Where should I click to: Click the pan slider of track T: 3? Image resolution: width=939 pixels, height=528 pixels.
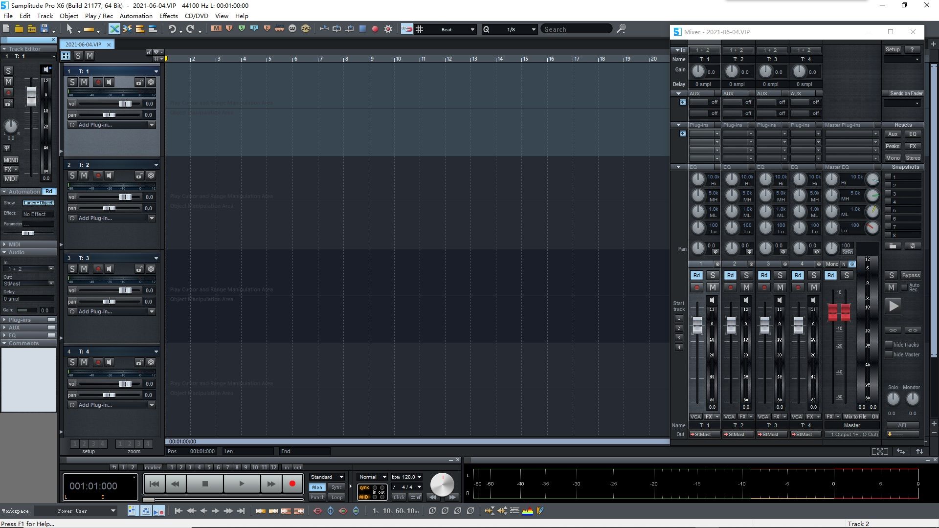pyautogui.click(x=110, y=302)
